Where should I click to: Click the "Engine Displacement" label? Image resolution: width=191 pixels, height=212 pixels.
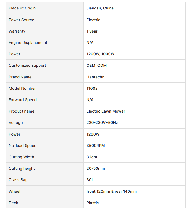28,43
